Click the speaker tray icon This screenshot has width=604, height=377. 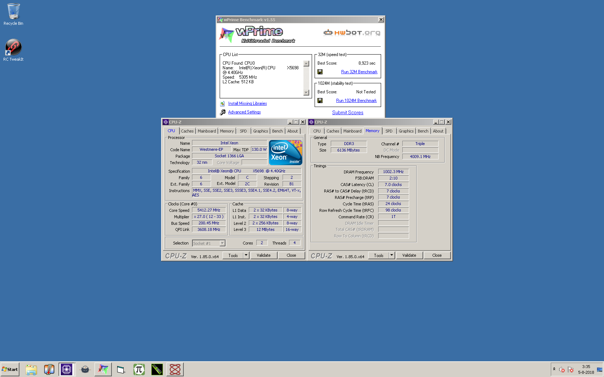pos(562,369)
